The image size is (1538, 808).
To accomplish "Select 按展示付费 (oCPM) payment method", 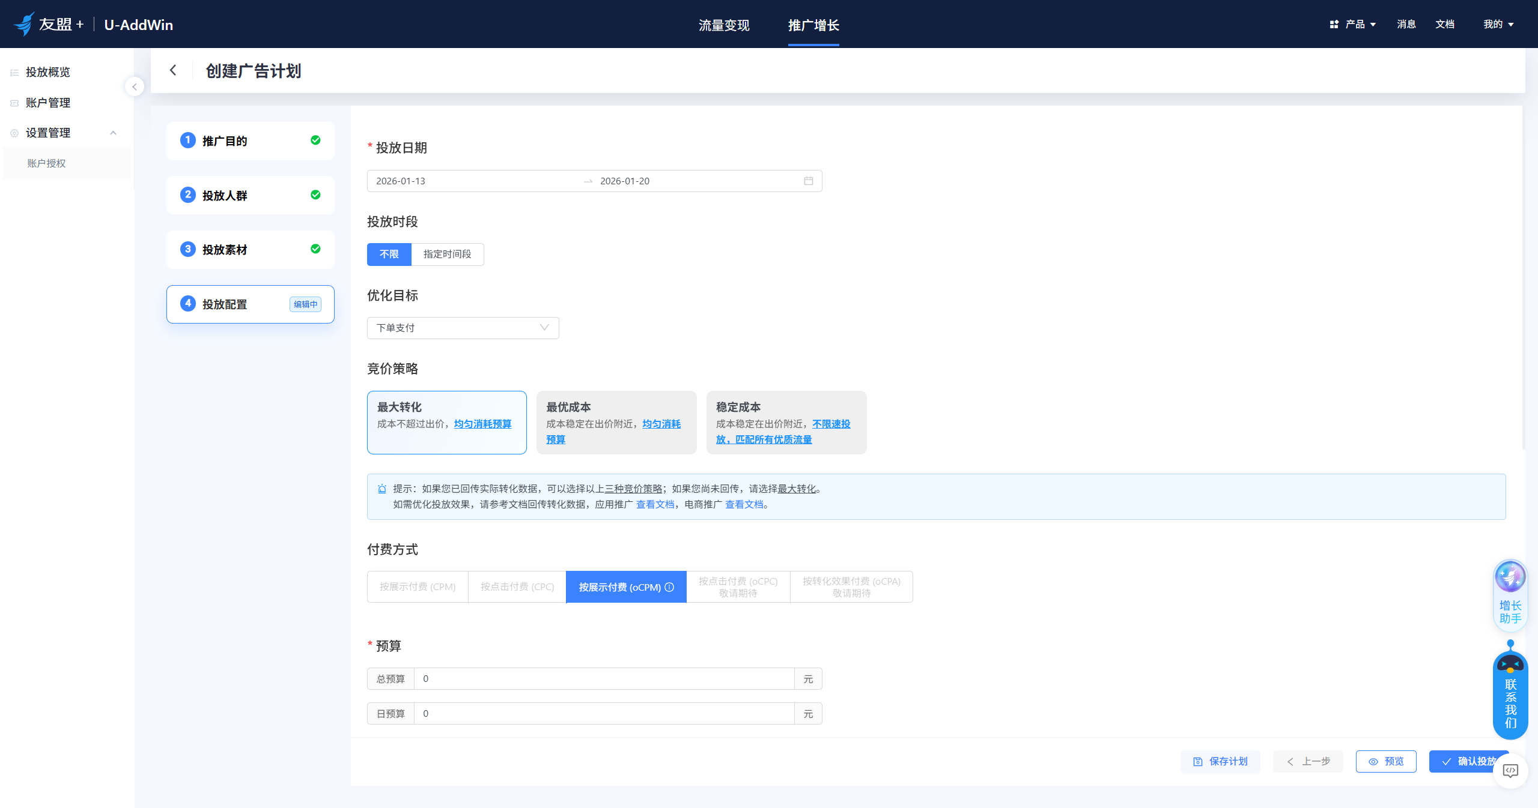I will (626, 587).
